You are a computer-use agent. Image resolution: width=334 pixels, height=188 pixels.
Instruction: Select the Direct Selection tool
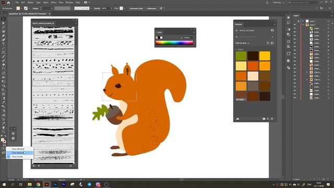[4, 23]
